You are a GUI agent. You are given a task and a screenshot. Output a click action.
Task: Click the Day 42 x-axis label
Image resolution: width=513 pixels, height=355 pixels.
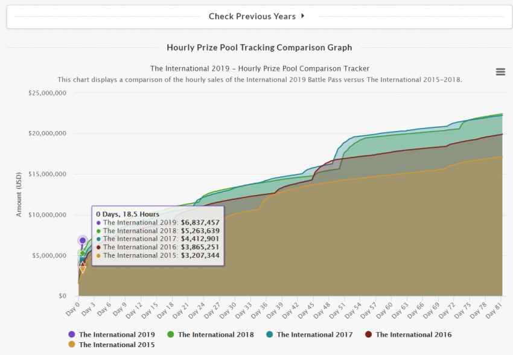point(292,307)
